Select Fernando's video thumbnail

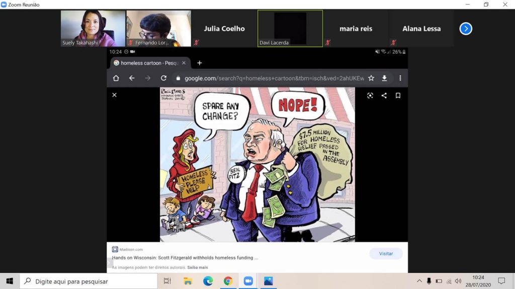[x=158, y=29]
